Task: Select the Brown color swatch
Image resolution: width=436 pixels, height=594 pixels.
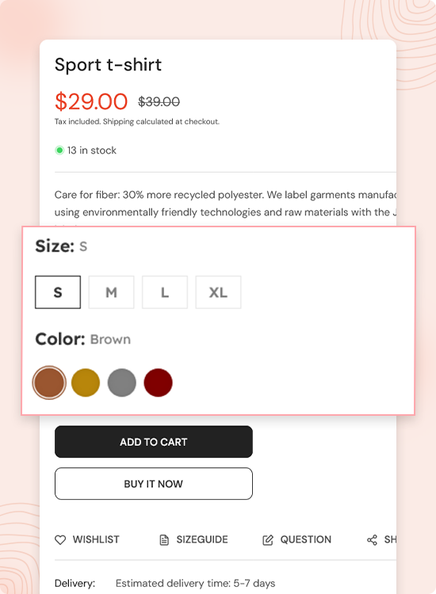Action: pyautogui.click(x=49, y=383)
